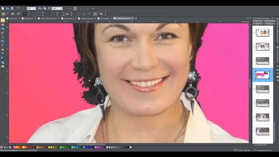Open the zoom percentage dropdown
Viewport: 279px width, 157px height.
click(57, 8)
